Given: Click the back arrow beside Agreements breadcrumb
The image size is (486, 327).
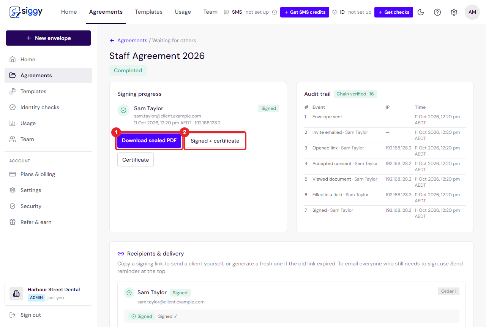Looking at the screenshot, I should (x=112, y=40).
